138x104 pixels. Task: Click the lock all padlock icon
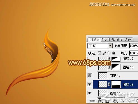(x=113, y=53)
